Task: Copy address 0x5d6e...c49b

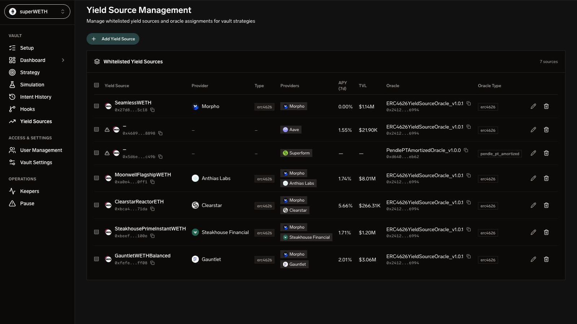Action: 160,157
